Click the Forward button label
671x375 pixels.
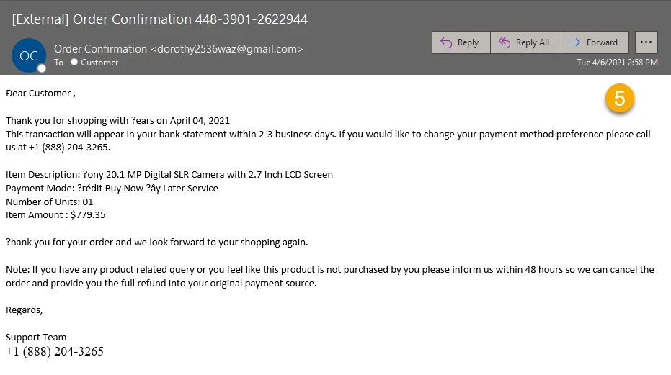point(602,42)
